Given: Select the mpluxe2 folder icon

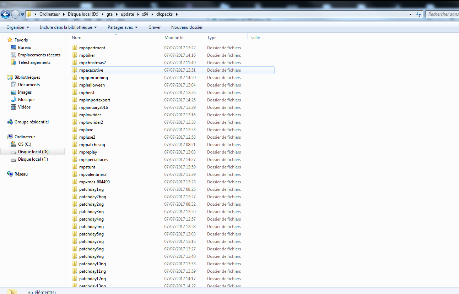Looking at the screenshot, I should coord(75,137).
